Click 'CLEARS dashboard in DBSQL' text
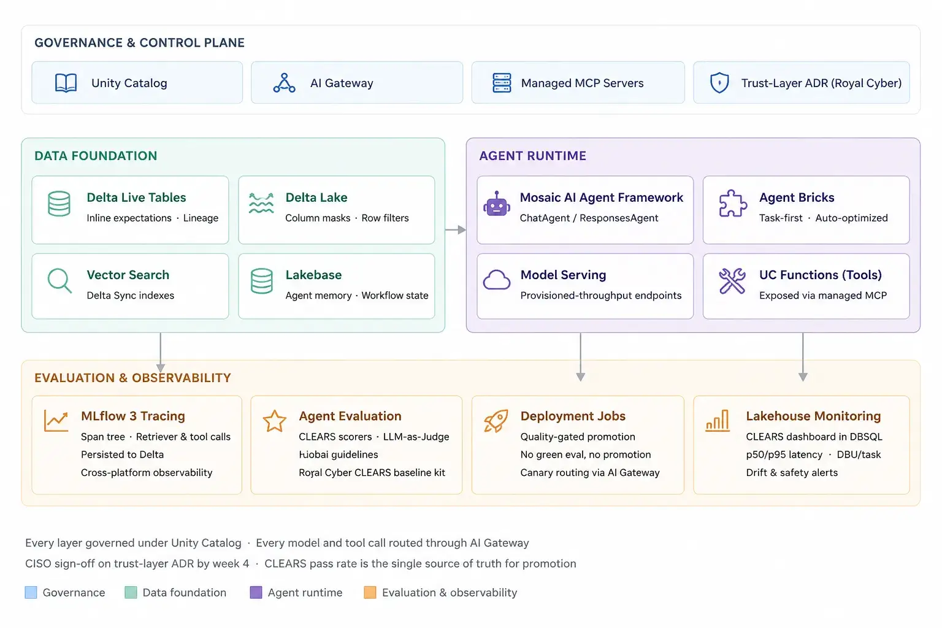The width and height of the screenshot is (942, 628). (x=814, y=437)
